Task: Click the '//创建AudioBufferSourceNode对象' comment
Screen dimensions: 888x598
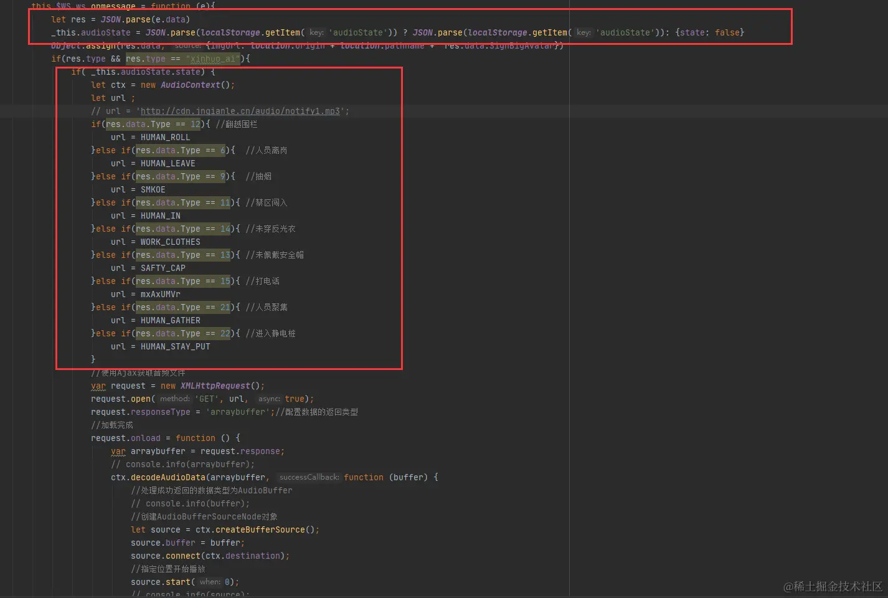Action: [x=204, y=516]
